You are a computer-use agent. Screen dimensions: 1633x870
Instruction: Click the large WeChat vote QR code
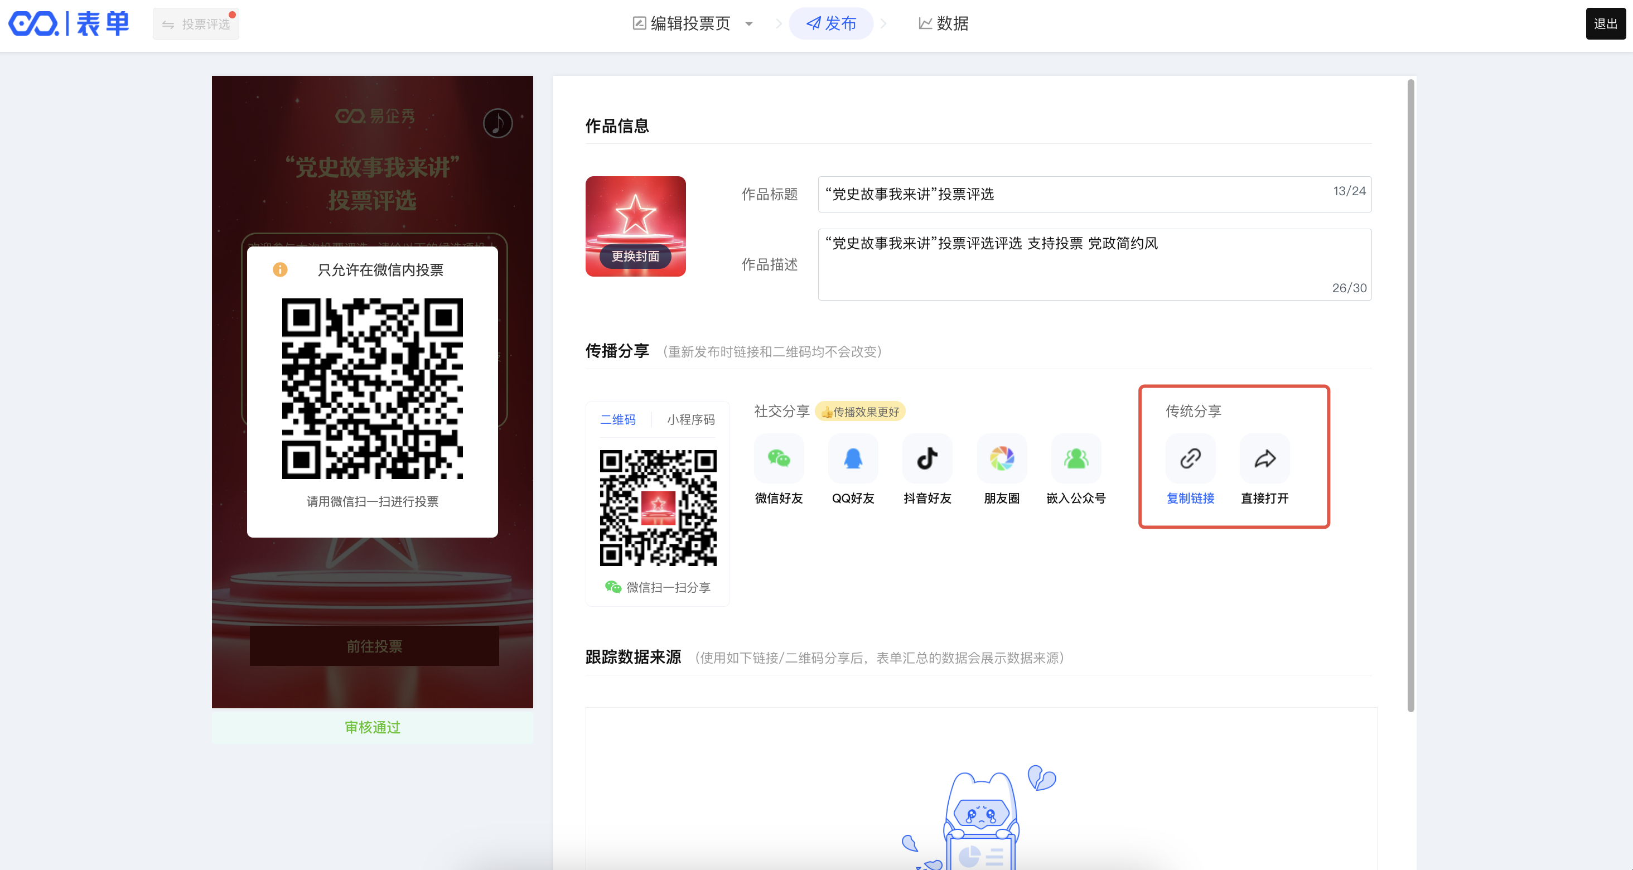point(372,388)
